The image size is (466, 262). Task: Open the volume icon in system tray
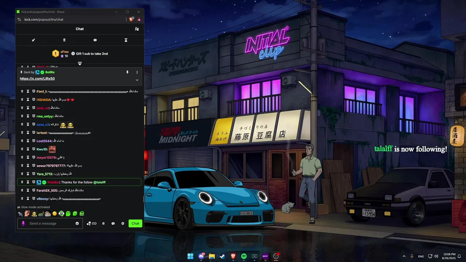(x=436, y=256)
